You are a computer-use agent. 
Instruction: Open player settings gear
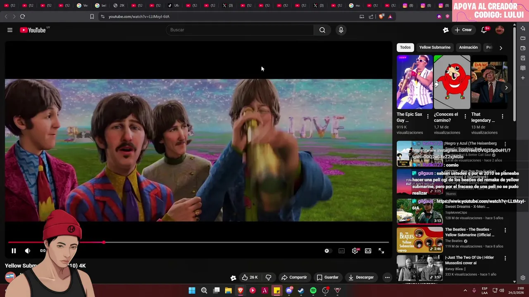[355, 251]
